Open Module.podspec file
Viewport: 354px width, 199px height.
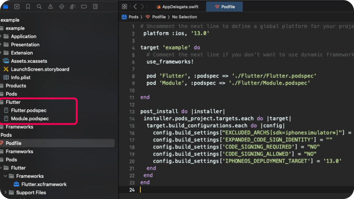(x=30, y=119)
